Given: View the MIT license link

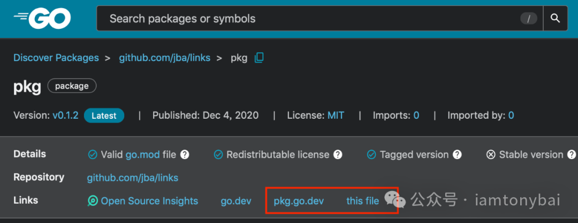Looking at the screenshot, I should [x=336, y=116].
